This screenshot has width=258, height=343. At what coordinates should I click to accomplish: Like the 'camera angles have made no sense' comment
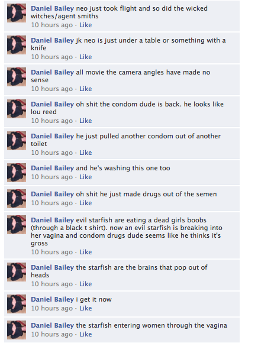pyautogui.click(x=85, y=89)
